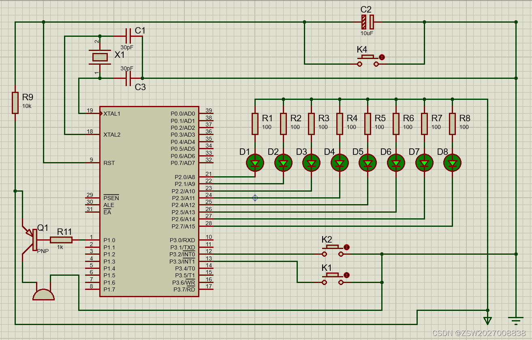Select resistor R1 symbol
Screen dimensions: 532x340
pyautogui.click(x=255, y=124)
